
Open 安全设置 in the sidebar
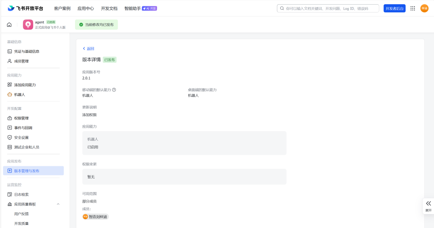pyautogui.click(x=21, y=137)
